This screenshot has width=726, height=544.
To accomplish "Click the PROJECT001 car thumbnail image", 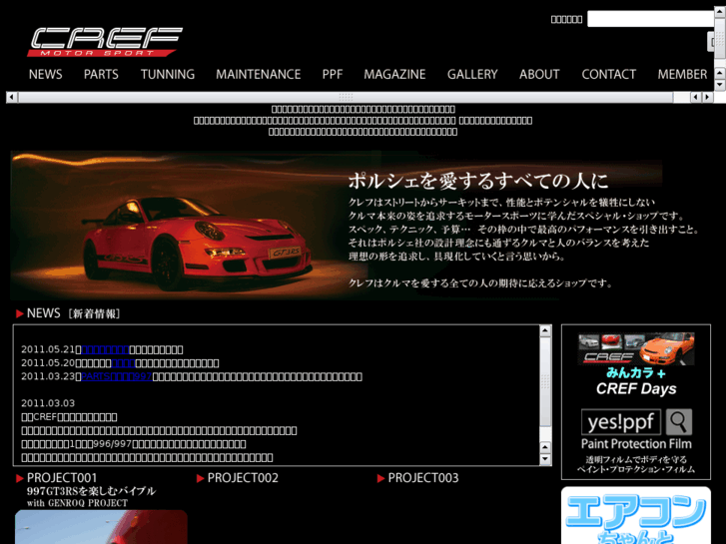I will [x=101, y=527].
